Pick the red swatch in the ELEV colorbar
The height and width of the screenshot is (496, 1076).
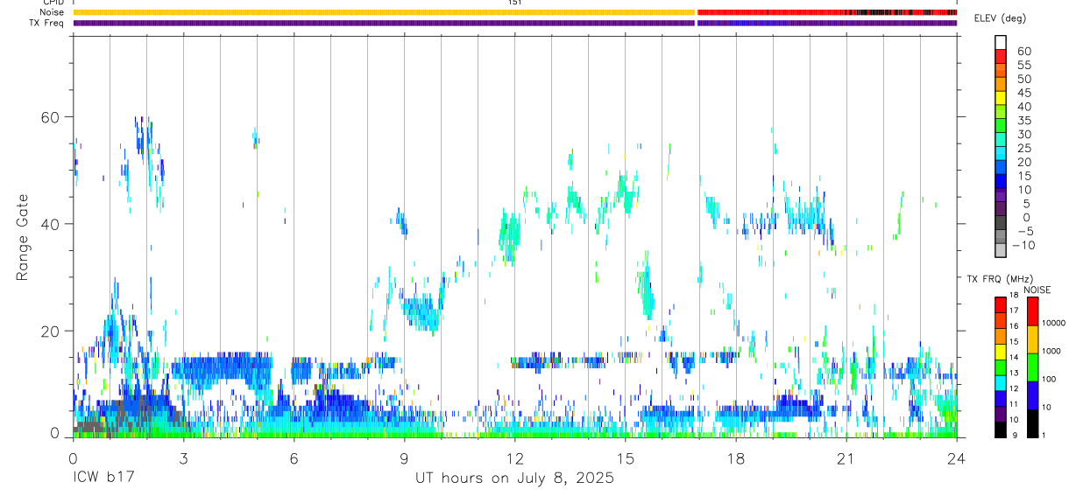click(x=1001, y=56)
